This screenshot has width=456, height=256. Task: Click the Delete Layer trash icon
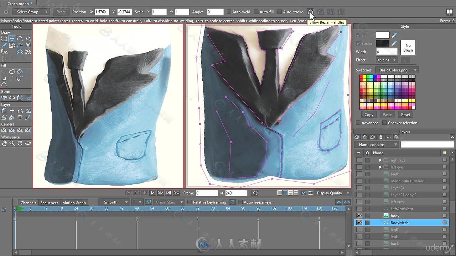(x=380, y=137)
